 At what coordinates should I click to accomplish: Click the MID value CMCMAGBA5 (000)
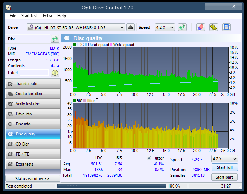point(42,54)
